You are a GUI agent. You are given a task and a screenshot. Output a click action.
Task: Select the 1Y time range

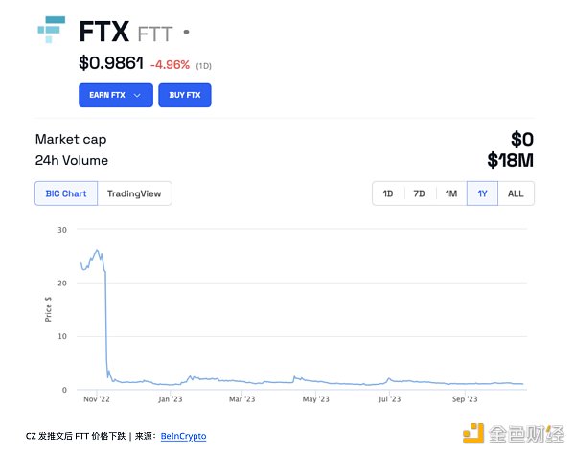482,193
